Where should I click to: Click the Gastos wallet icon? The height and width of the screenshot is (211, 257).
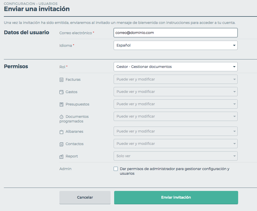(61, 92)
